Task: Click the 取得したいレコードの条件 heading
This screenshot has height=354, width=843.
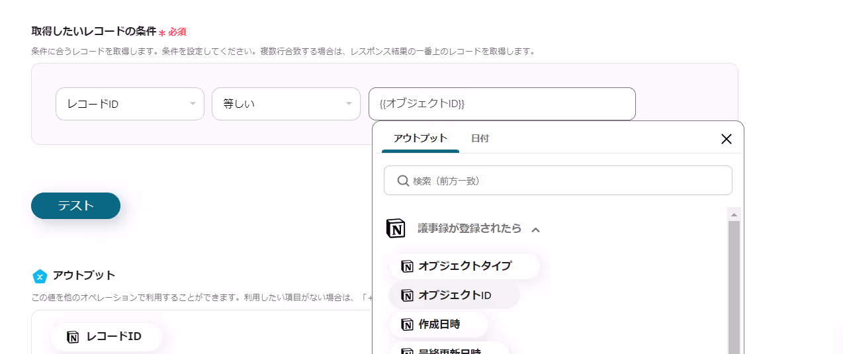Action: pyautogui.click(x=93, y=31)
